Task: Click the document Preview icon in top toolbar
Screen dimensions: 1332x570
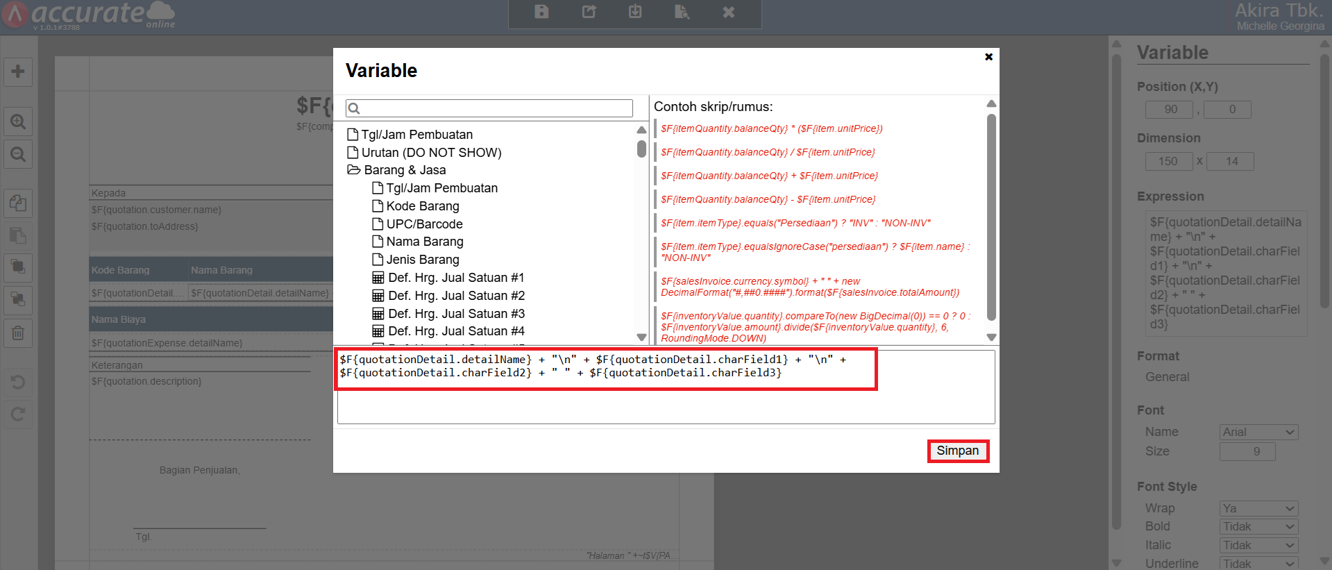Action: [x=682, y=12]
